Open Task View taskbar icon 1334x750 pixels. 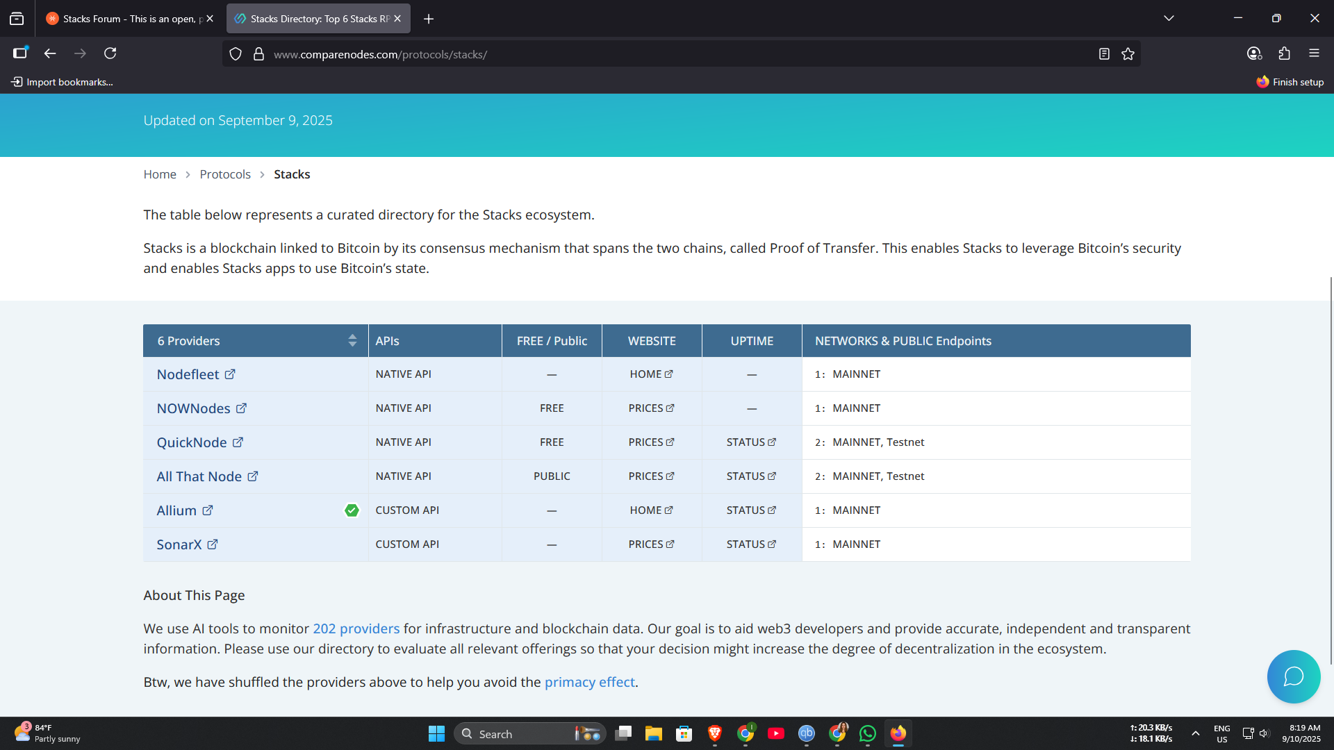pyautogui.click(x=623, y=733)
